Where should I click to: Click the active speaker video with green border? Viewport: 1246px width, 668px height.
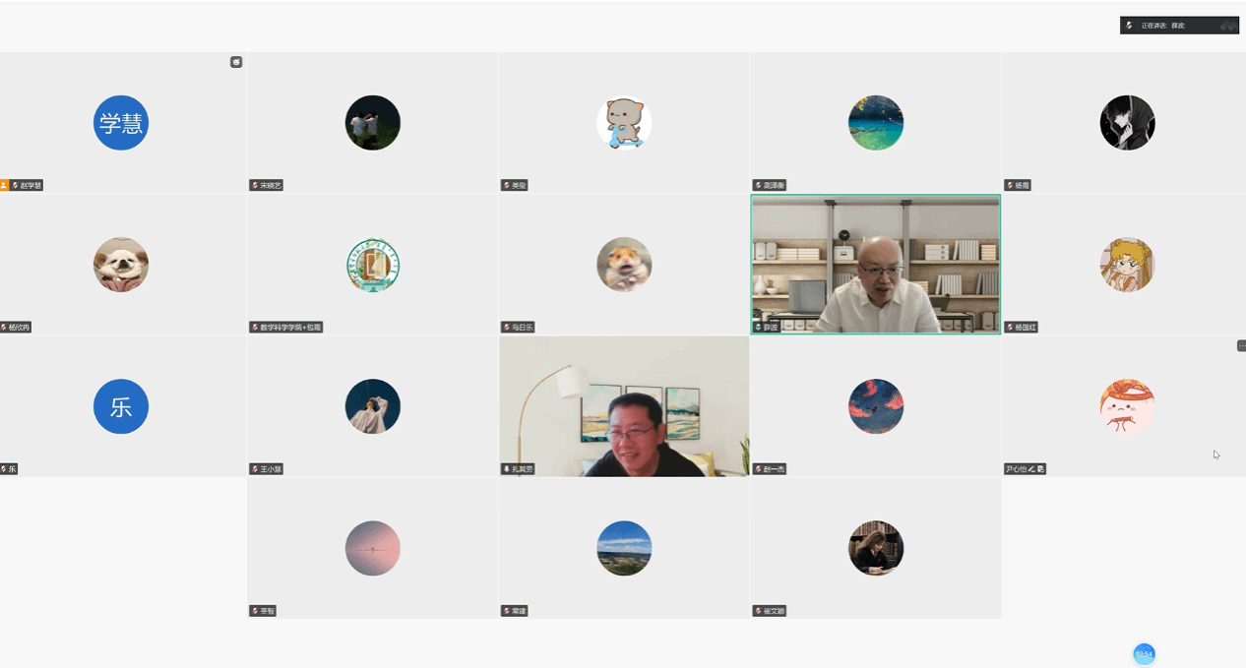point(876,265)
